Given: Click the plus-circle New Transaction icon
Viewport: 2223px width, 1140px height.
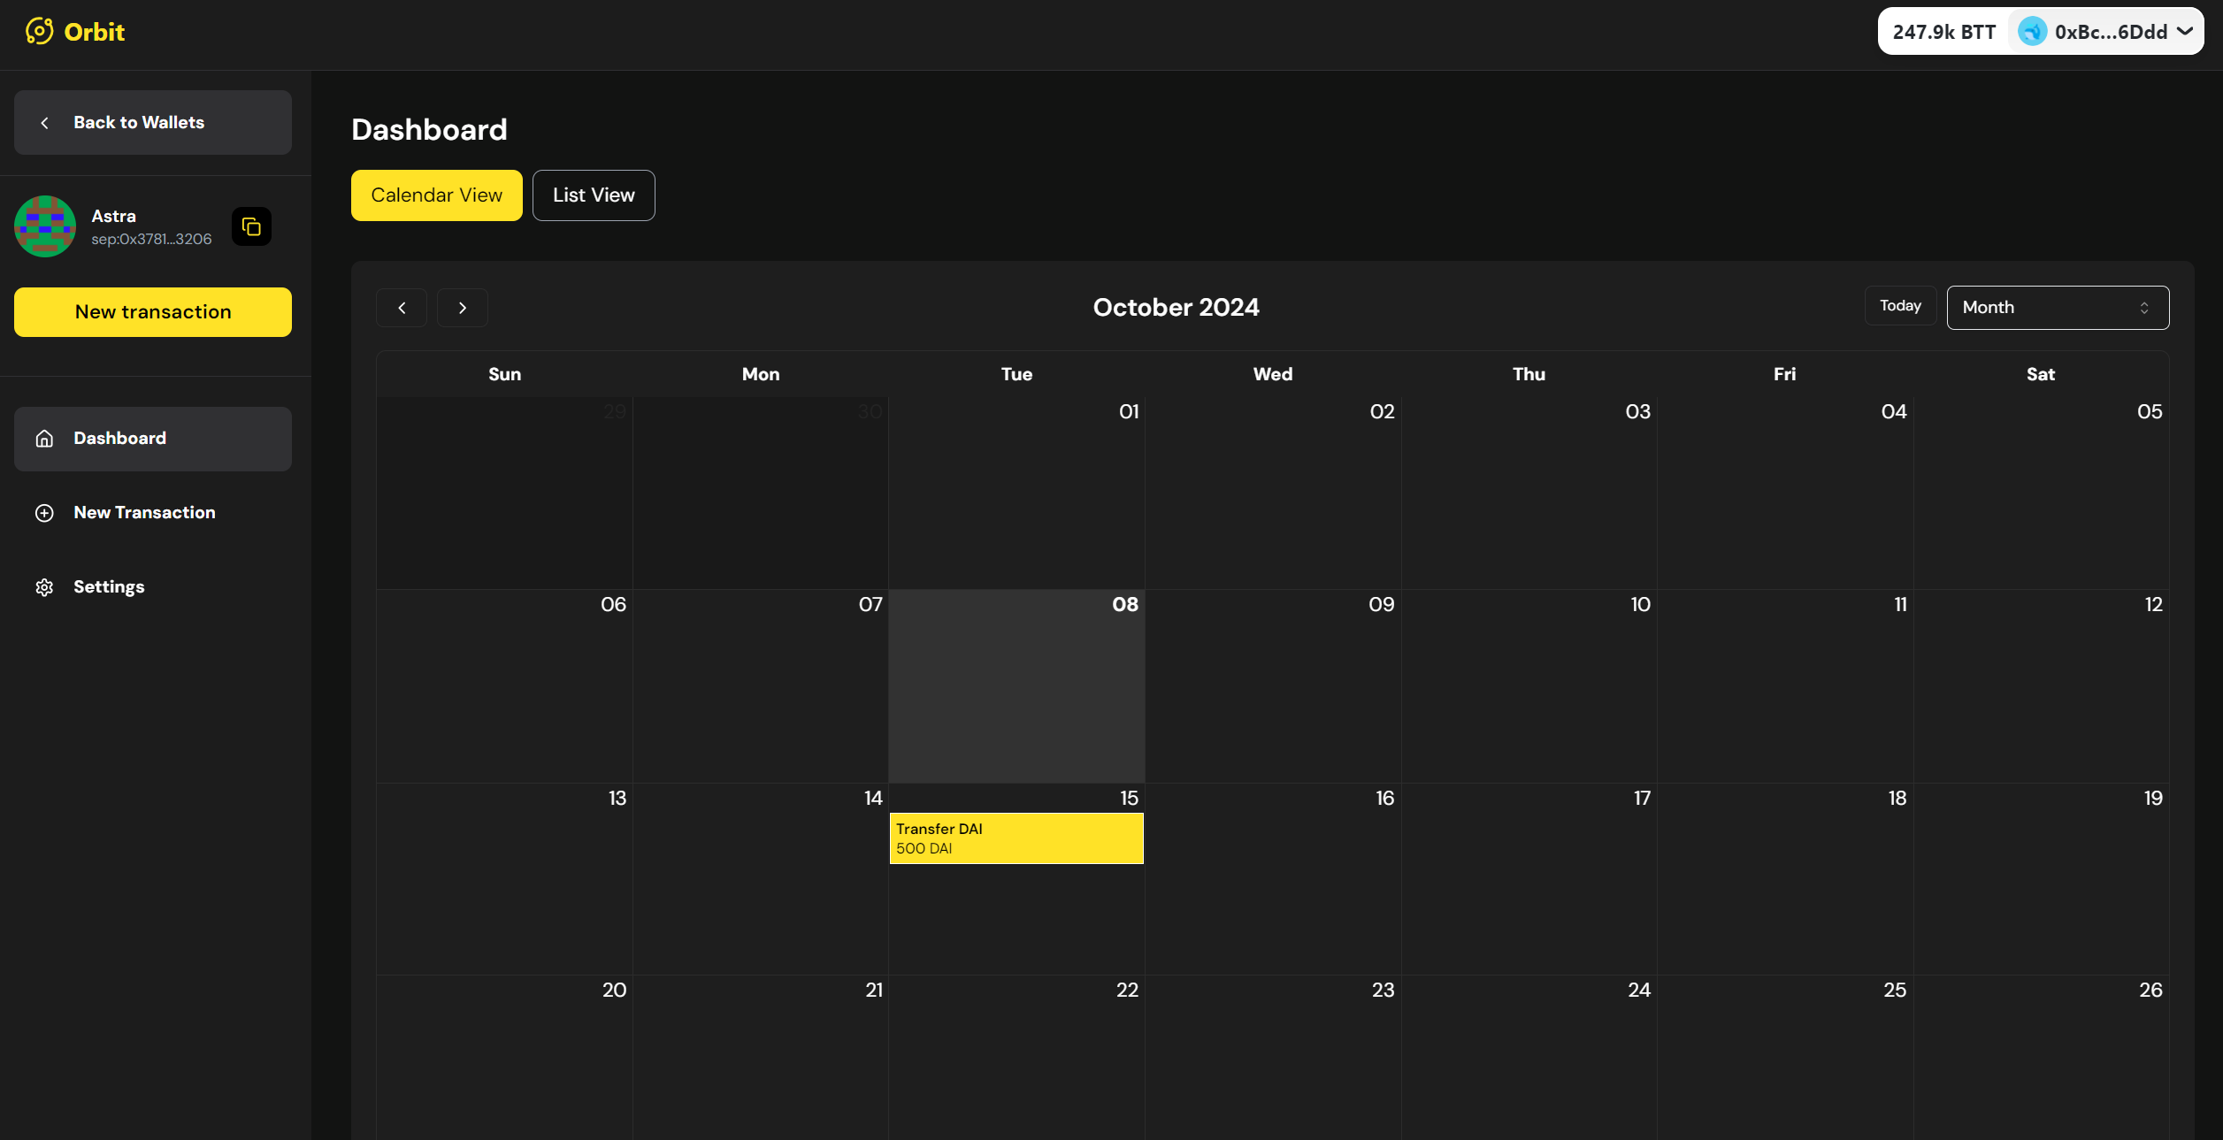Looking at the screenshot, I should point(44,513).
